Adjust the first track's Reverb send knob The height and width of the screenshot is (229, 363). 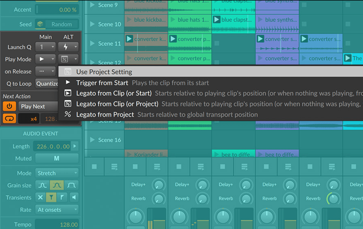coord(158,199)
